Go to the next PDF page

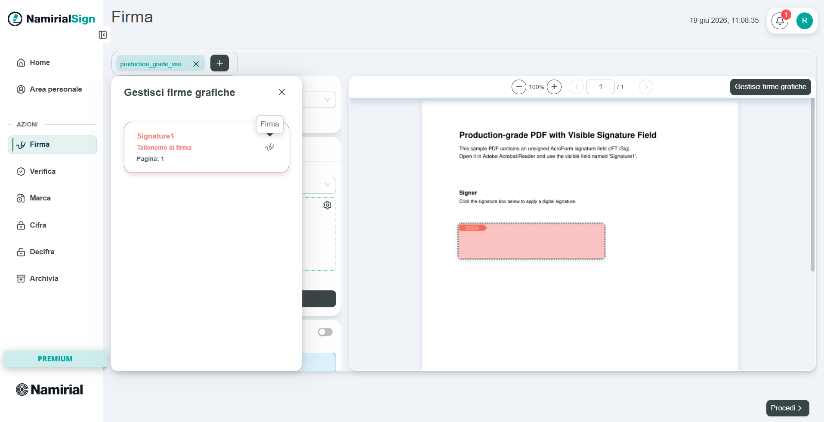[646, 87]
